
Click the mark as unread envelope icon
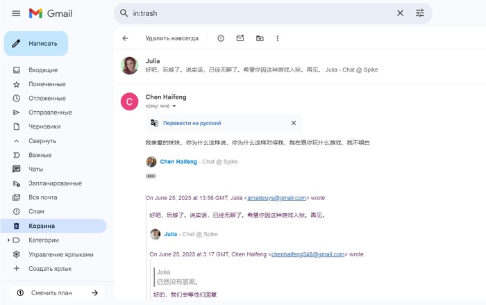[240, 38]
